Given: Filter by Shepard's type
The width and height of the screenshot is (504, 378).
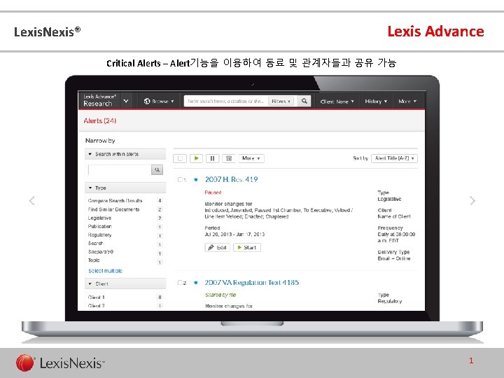Looking at the screenshot, I should [101, 252].
